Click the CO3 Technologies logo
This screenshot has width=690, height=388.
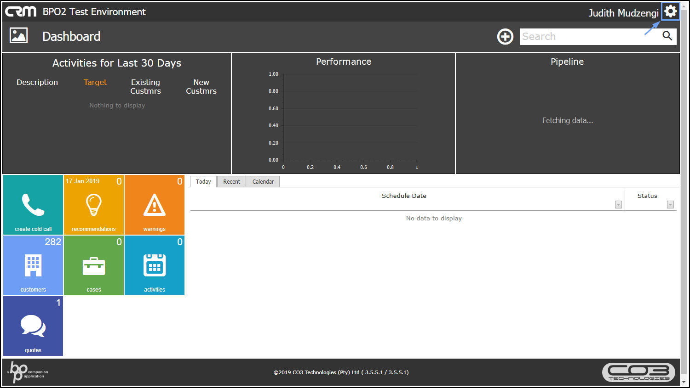638,372
